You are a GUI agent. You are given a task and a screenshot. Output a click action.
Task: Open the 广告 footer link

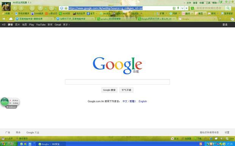click(8, 132)
